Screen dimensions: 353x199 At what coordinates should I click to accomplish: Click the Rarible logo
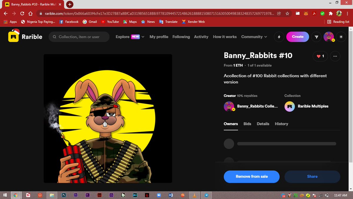tap(25, 37)
